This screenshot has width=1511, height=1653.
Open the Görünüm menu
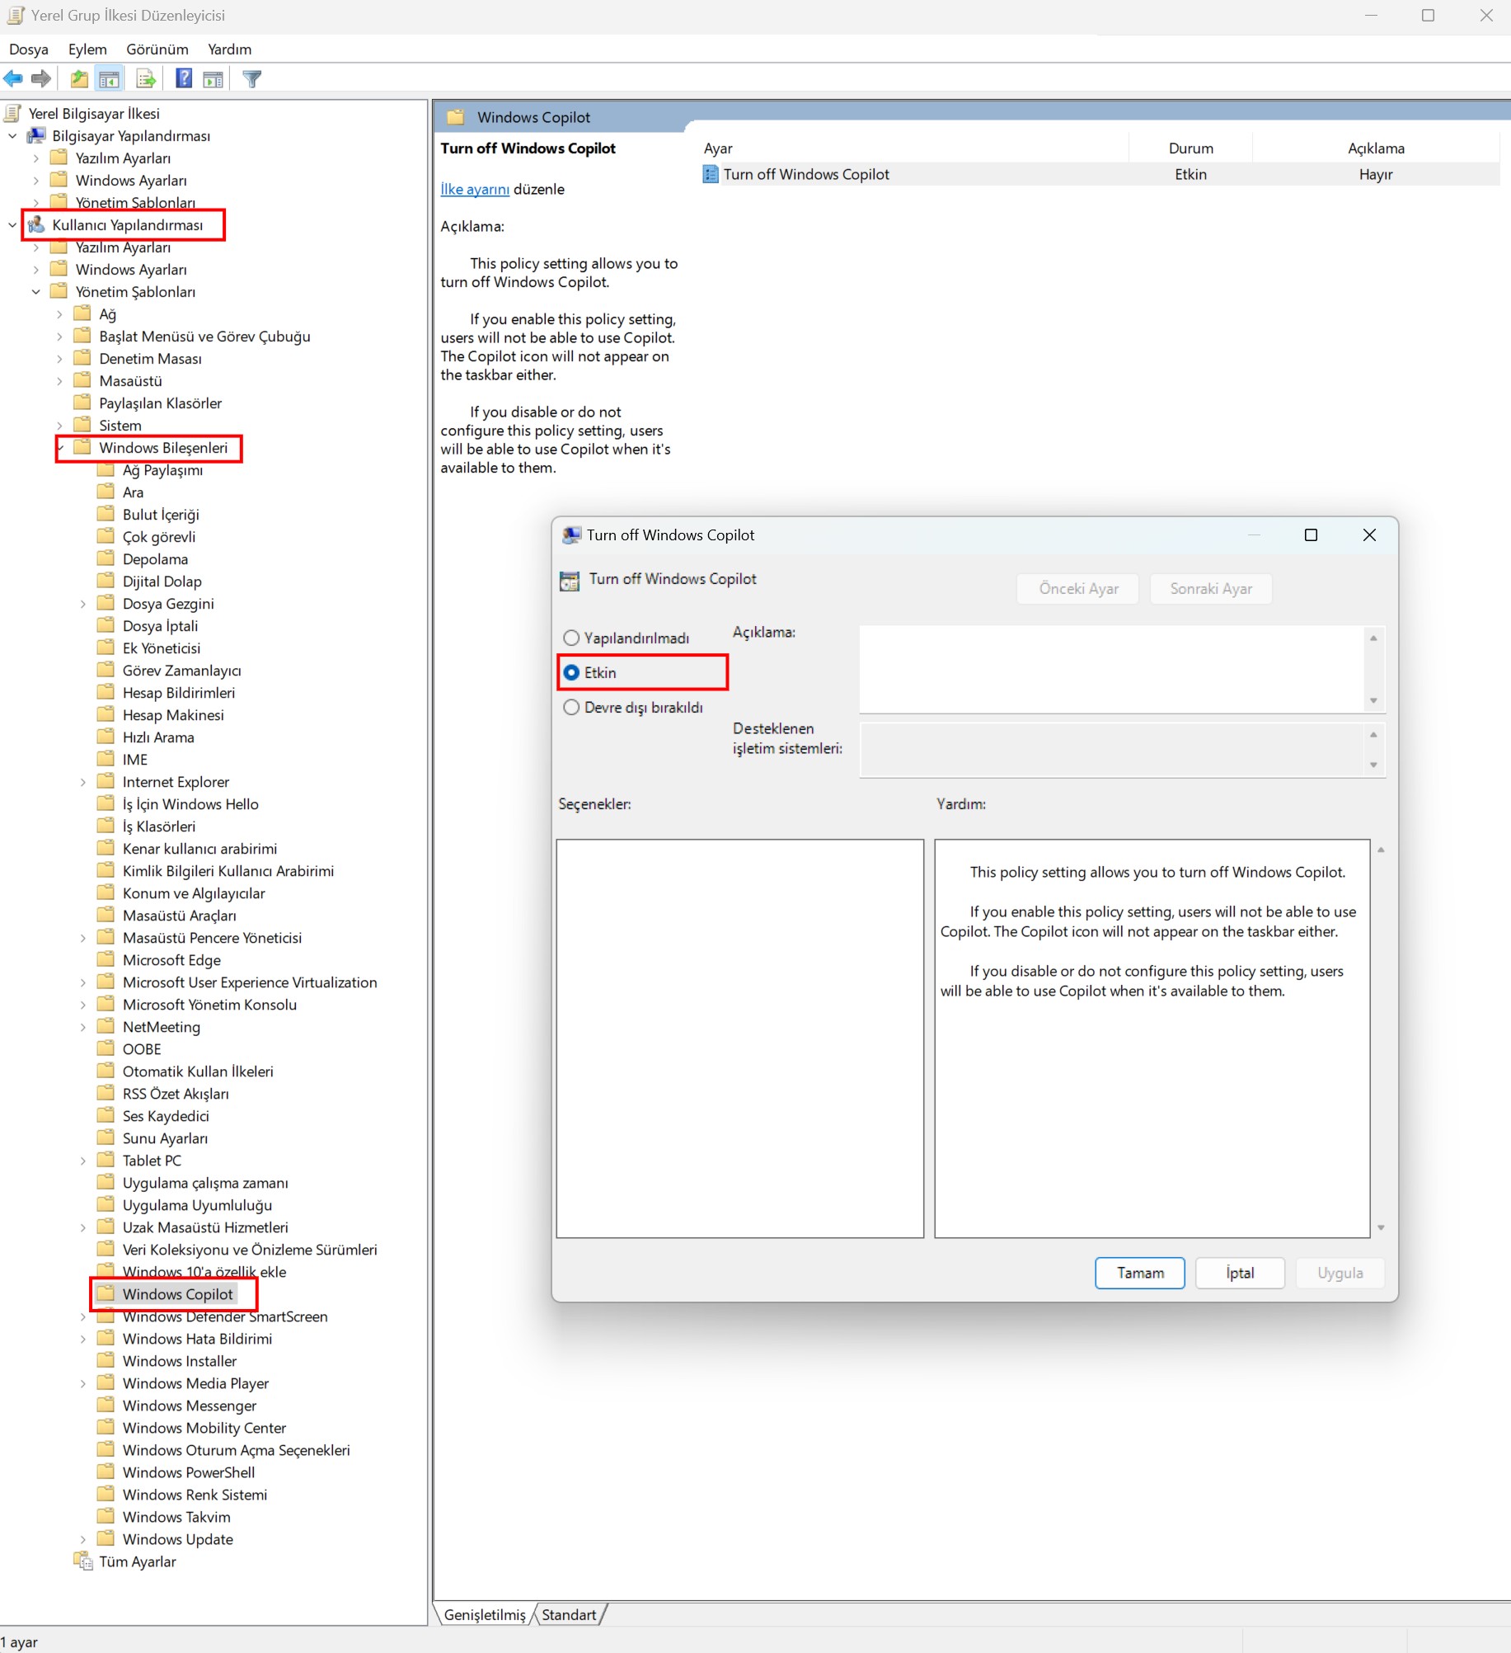(157, 49)
